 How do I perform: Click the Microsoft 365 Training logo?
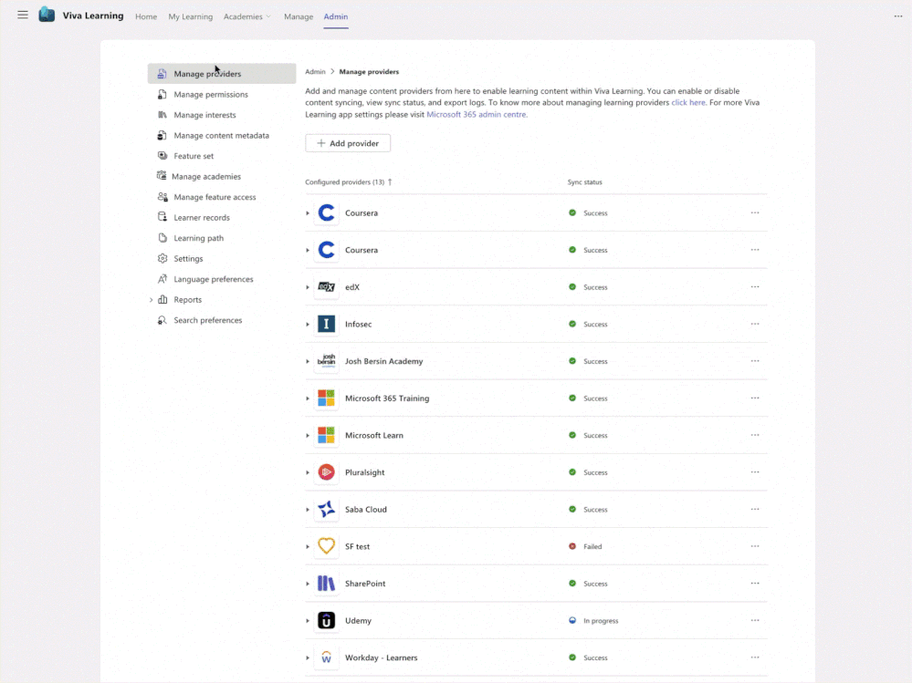click(x=326, y=398)
